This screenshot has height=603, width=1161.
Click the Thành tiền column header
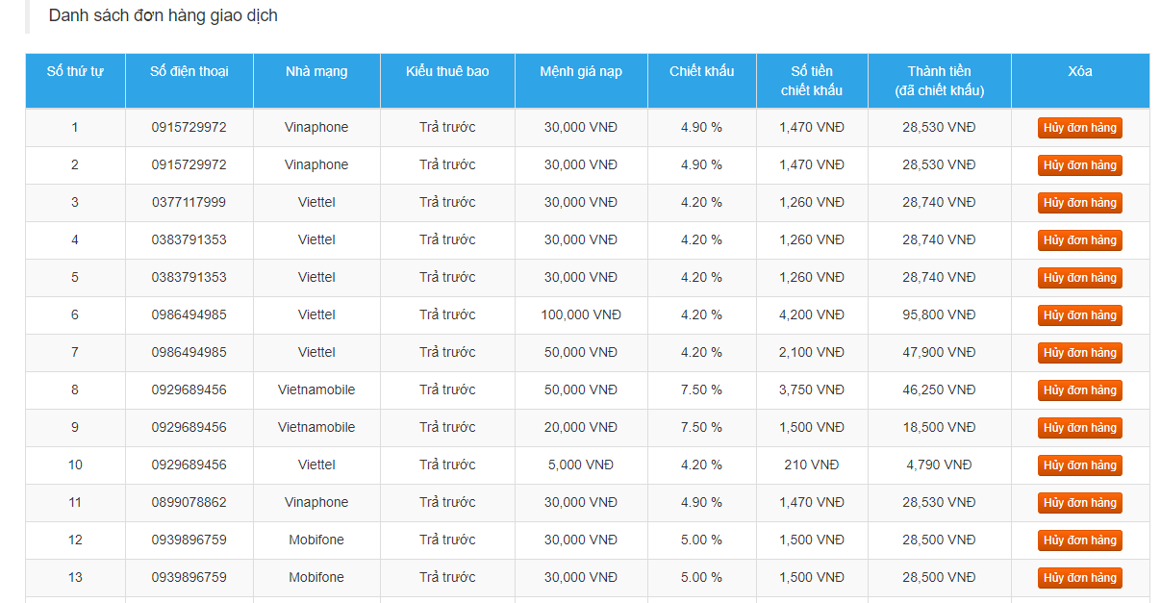(939, 81)
